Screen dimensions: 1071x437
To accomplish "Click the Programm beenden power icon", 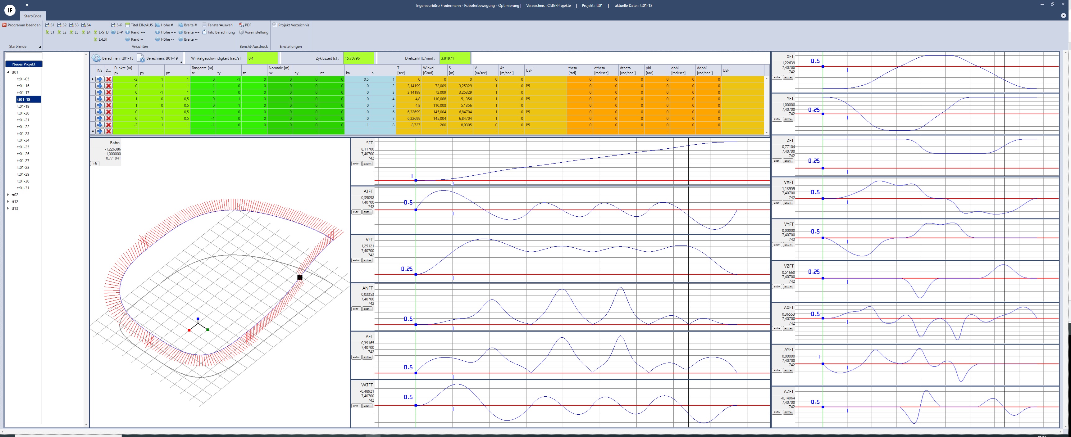I will coord(5,25).
